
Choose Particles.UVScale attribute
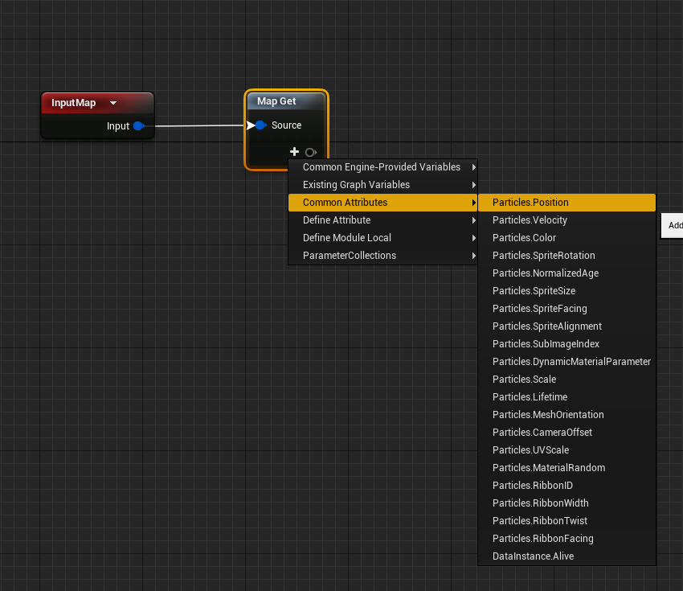pos(566,450)
